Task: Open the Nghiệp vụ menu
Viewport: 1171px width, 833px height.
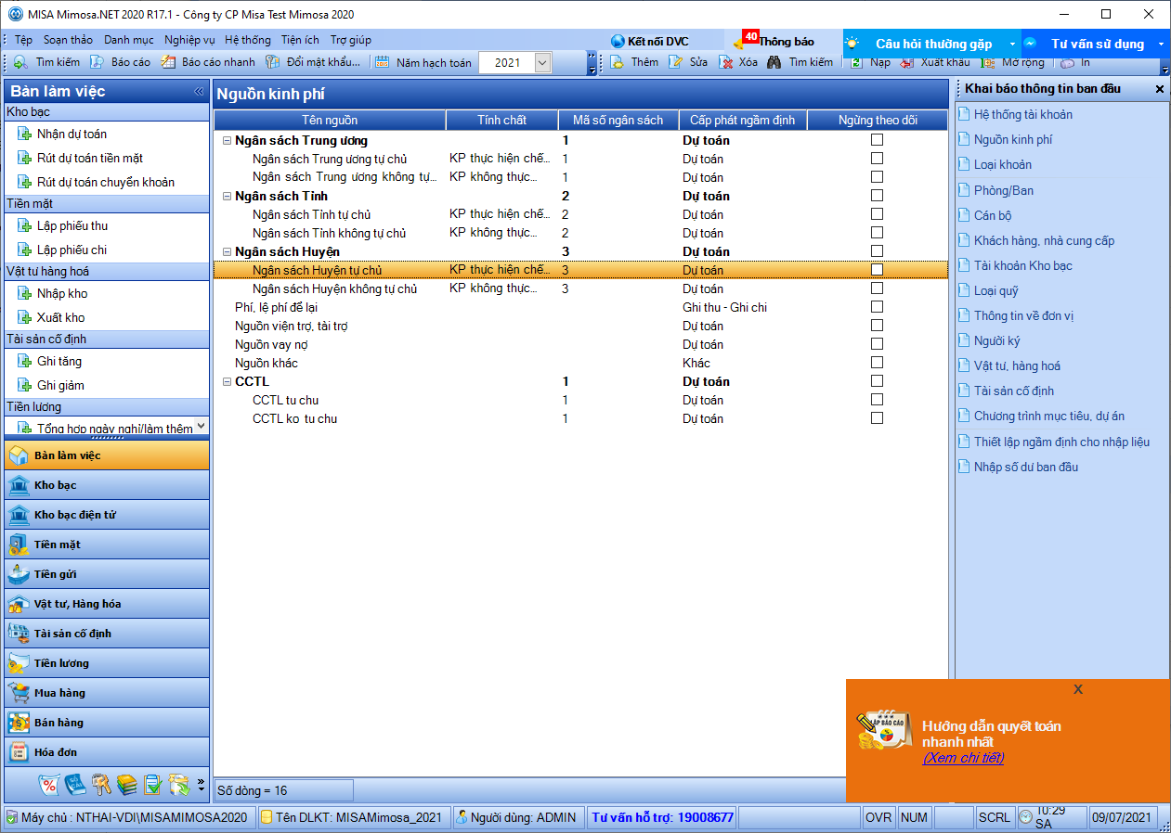Action: coord(189,40)
